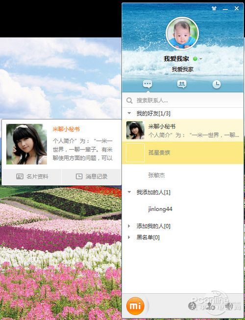Switch to the groups tab
245x320 pixels.
point(182,84)
